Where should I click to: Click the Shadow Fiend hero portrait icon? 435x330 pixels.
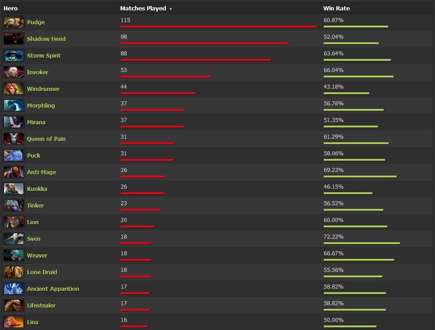click(14, 38)
